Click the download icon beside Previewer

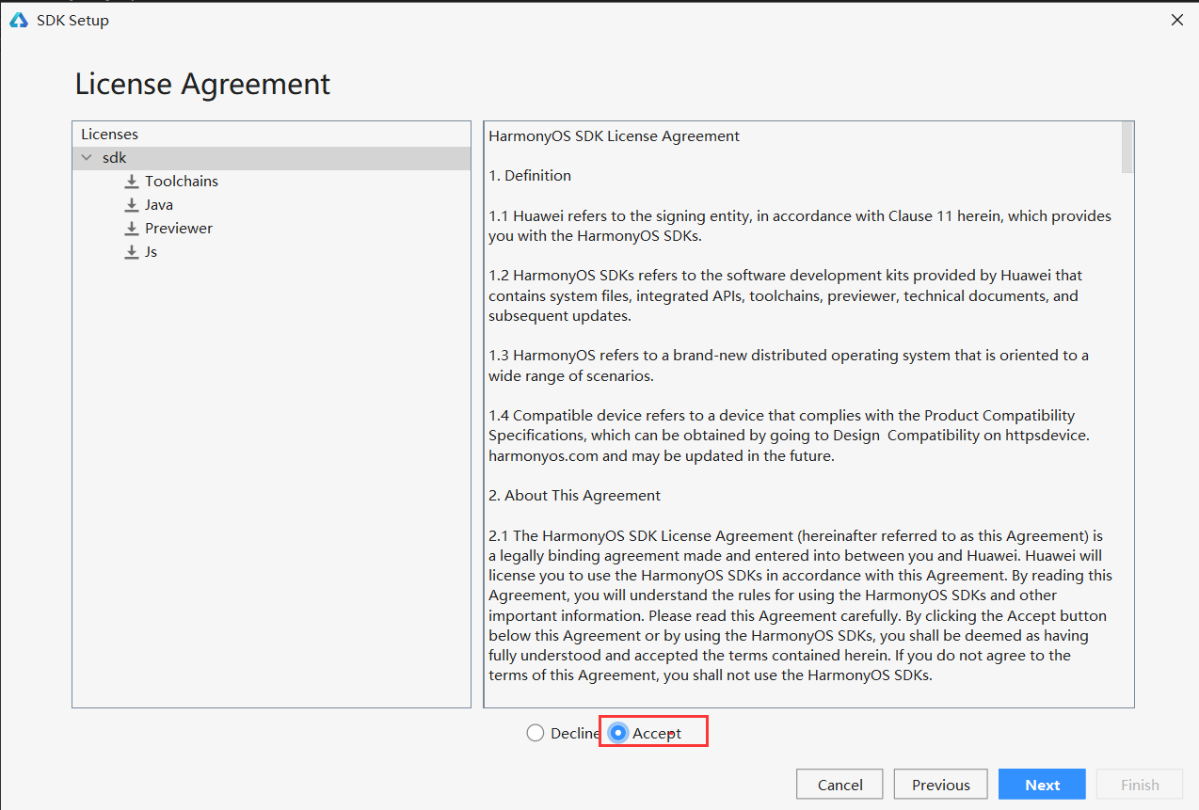pos(132,228)
